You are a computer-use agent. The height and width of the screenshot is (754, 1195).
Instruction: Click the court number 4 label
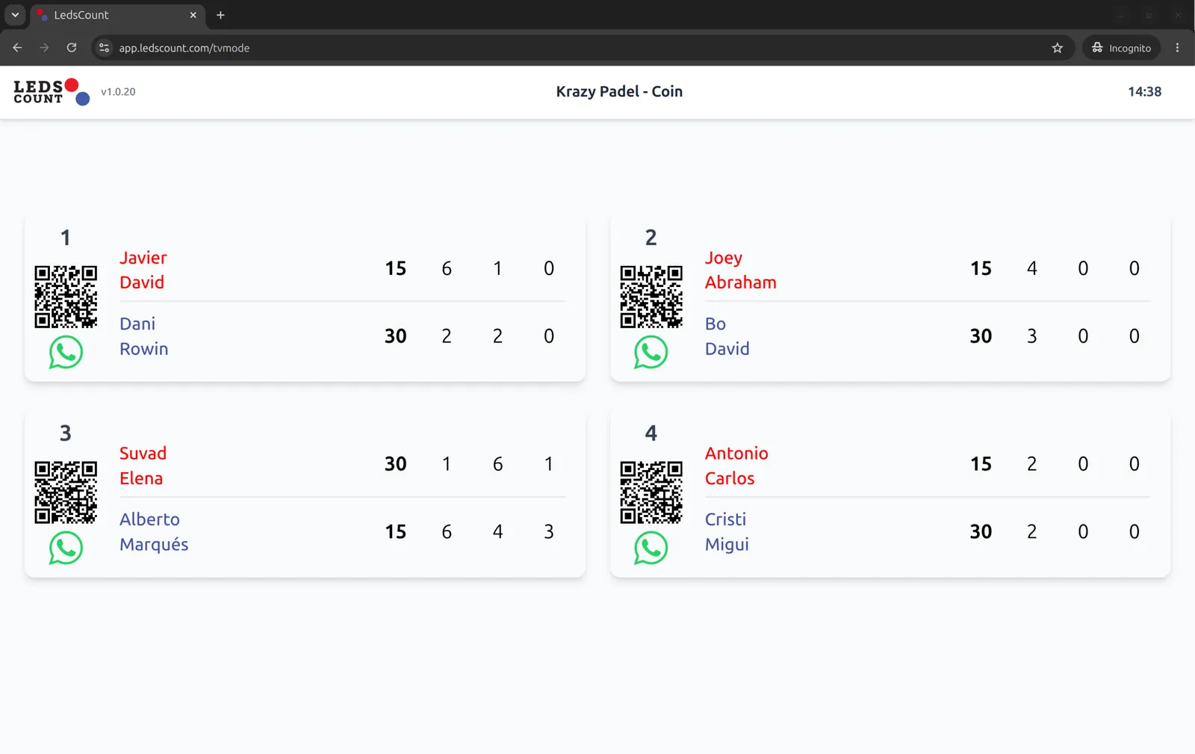[651, 433]
